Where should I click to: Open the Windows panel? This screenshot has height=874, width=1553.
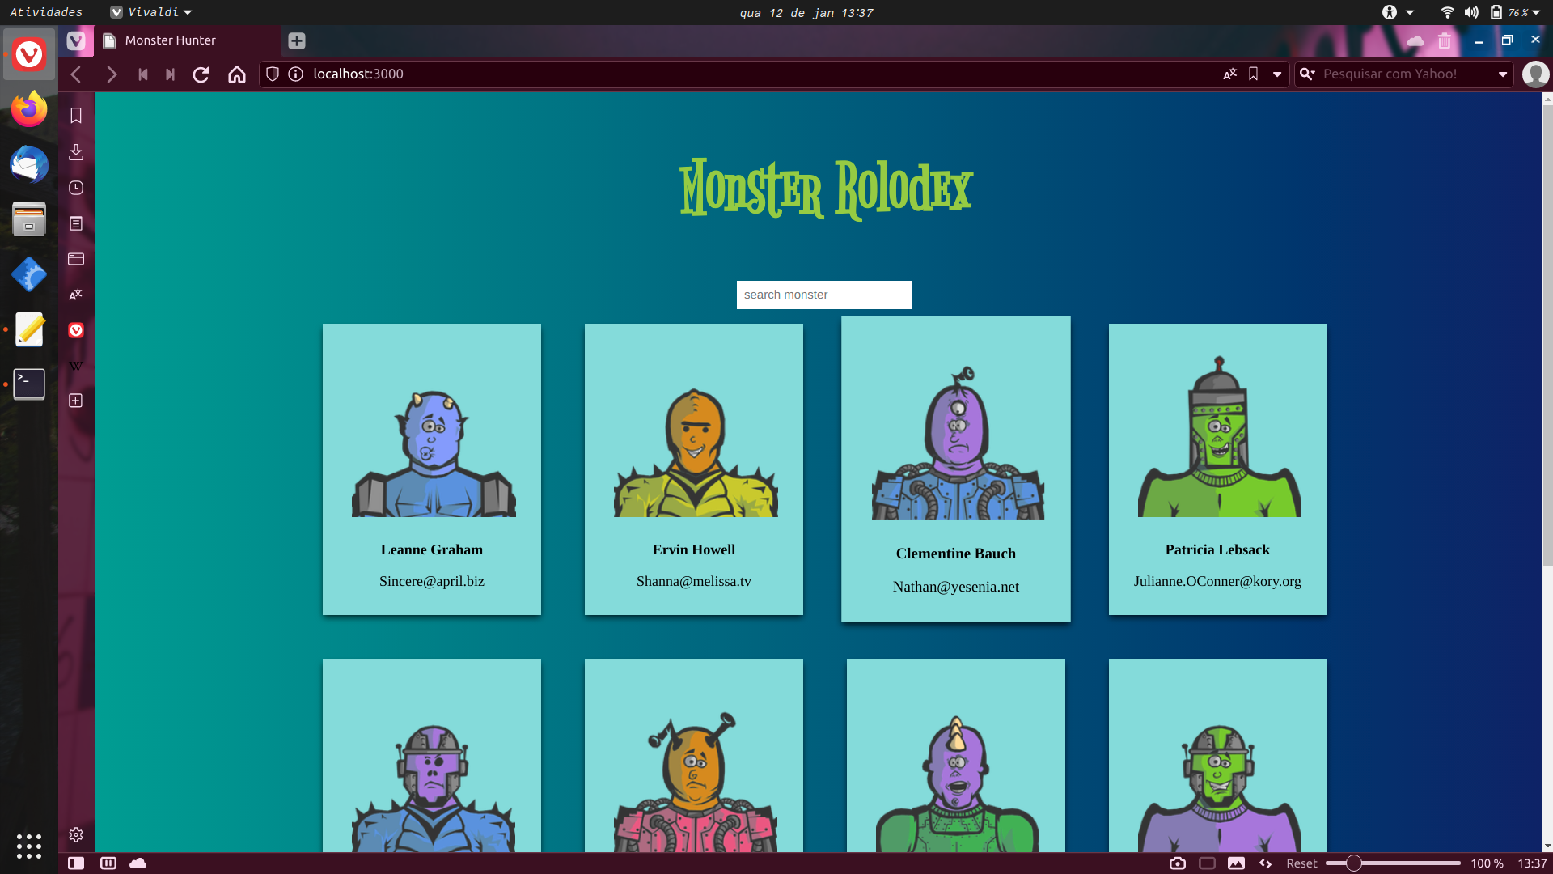tap(75, 259)
